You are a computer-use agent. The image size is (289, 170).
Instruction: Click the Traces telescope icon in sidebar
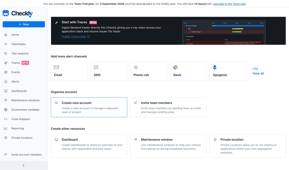click(x=6, y=63)
